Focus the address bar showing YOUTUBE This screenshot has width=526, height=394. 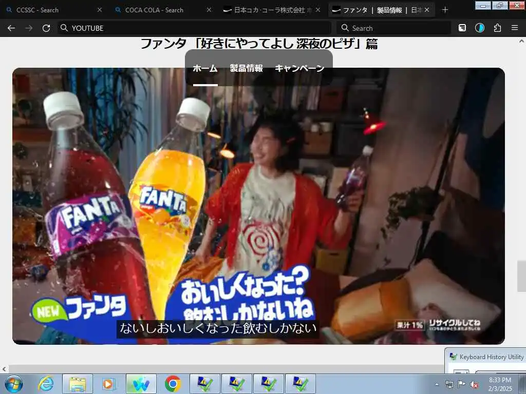click(x=195, y=28)
